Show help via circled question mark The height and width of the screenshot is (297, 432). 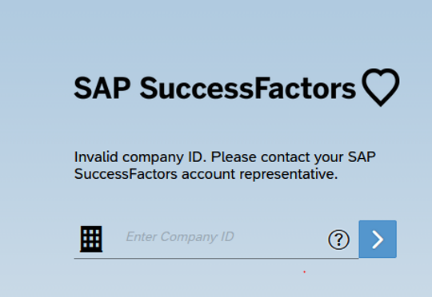[x=339, y=240]
